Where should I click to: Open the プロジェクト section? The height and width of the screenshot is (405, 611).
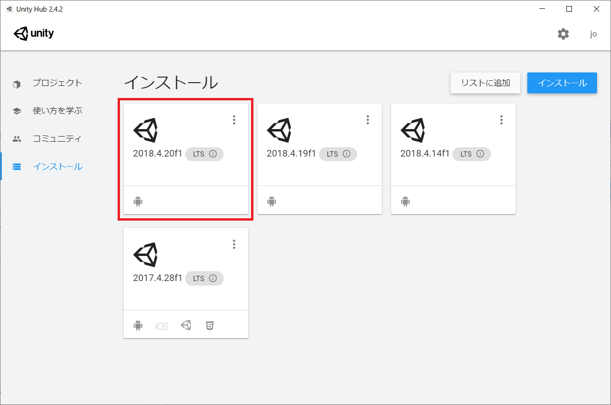pos(57,83)
